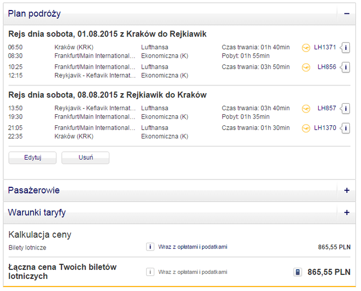Click ticket price 865,55 PLN in Bilety row
The height and width of the screenshot is (291, 361).
tap(334, 247)
